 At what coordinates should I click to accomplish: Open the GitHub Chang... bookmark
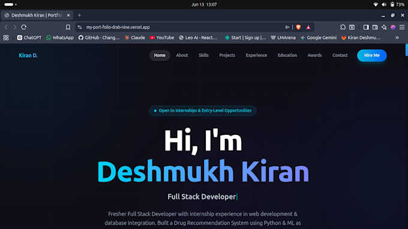(x=99, y=38)
